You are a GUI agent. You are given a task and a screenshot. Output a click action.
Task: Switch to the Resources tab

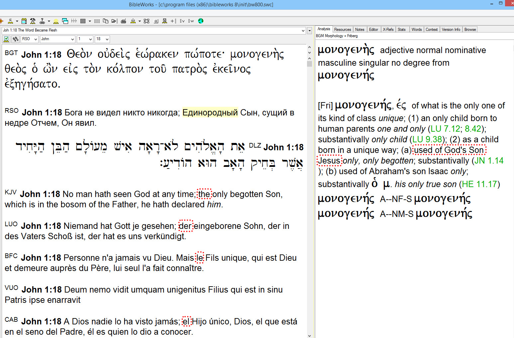click(x=343, y=30)
